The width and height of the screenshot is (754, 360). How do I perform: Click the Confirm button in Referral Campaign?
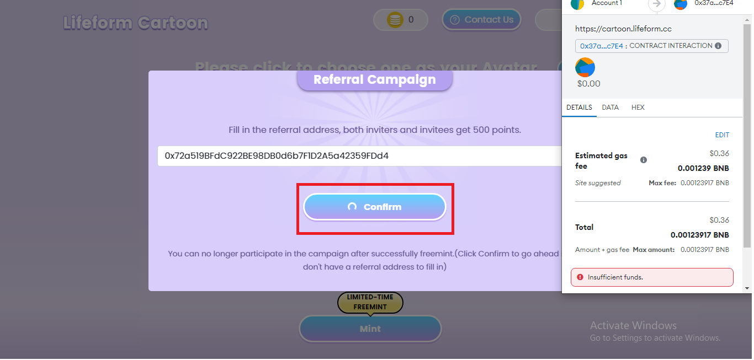click(375, 207)
